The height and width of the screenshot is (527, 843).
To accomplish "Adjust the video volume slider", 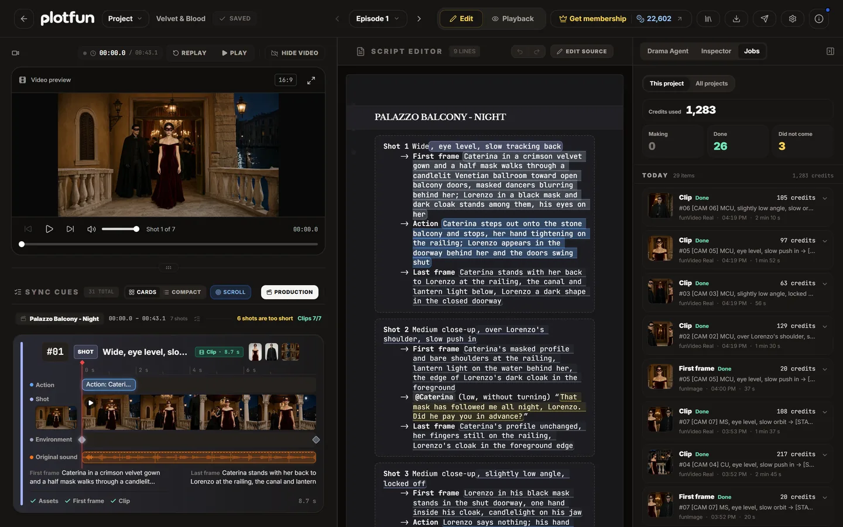I will [120, 229].
